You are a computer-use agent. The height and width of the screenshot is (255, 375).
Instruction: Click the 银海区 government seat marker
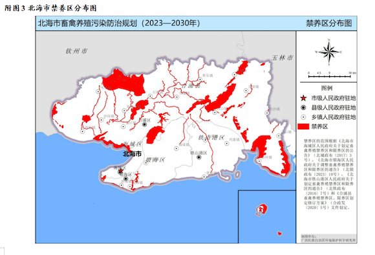(x=125, y=179)
